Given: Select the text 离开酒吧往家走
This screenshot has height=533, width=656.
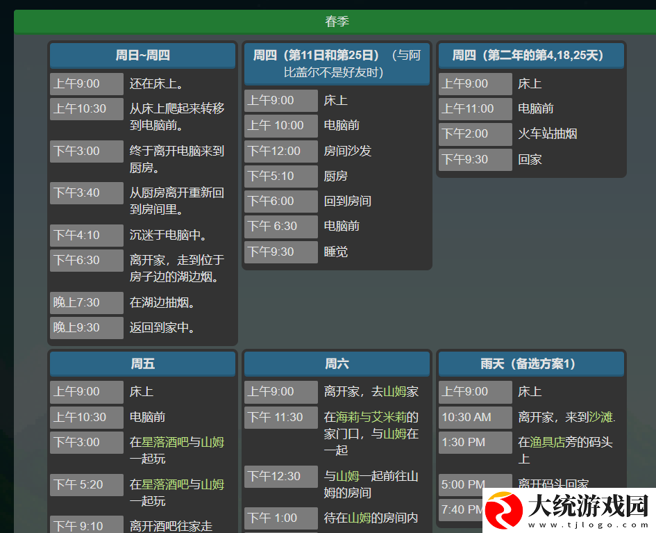Looking at the screenshot, I should pyautogui.click(x=171, y=526).
